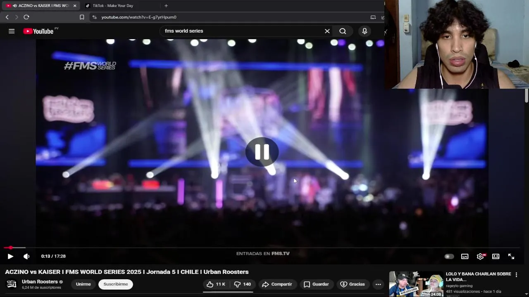Start voice search with microphone icon
The width and height of the screenshot is (529, 297).
pos(365,31)
